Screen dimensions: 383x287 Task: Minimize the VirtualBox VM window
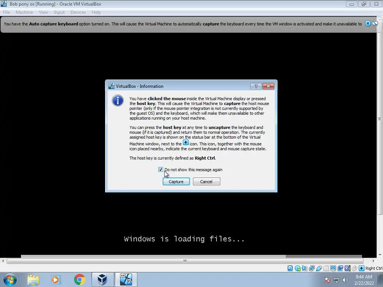click(352, 4)
